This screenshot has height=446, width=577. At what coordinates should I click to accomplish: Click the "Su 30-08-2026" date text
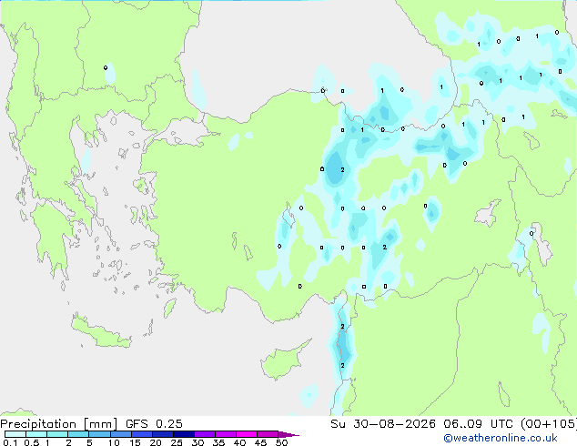click(383, 424)
